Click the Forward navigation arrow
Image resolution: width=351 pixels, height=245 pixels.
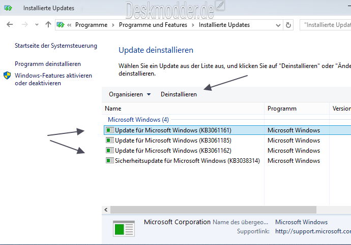(24, 24)
